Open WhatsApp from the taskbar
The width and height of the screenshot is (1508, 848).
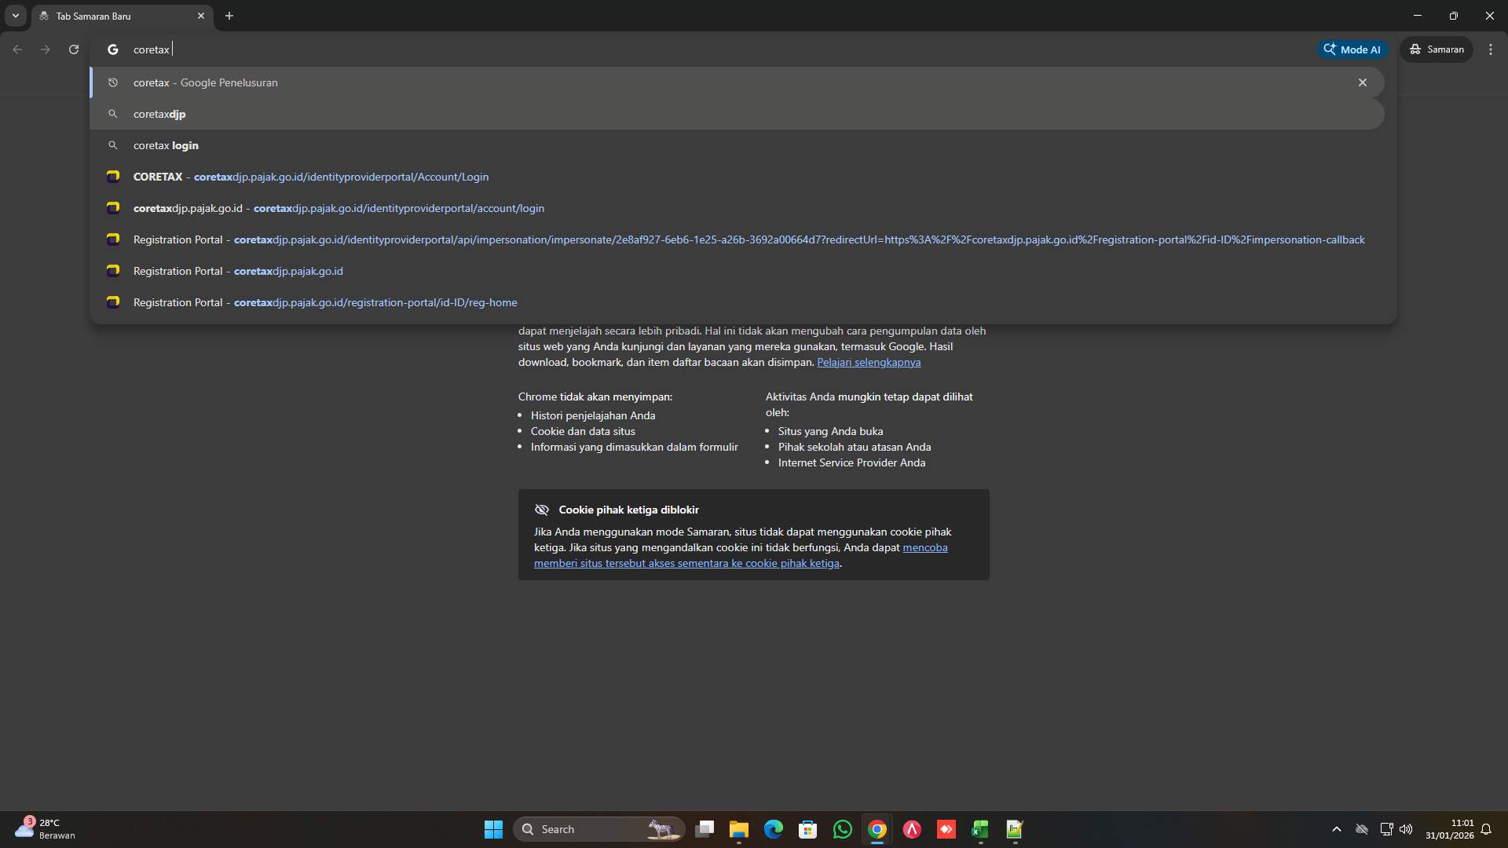842,829
